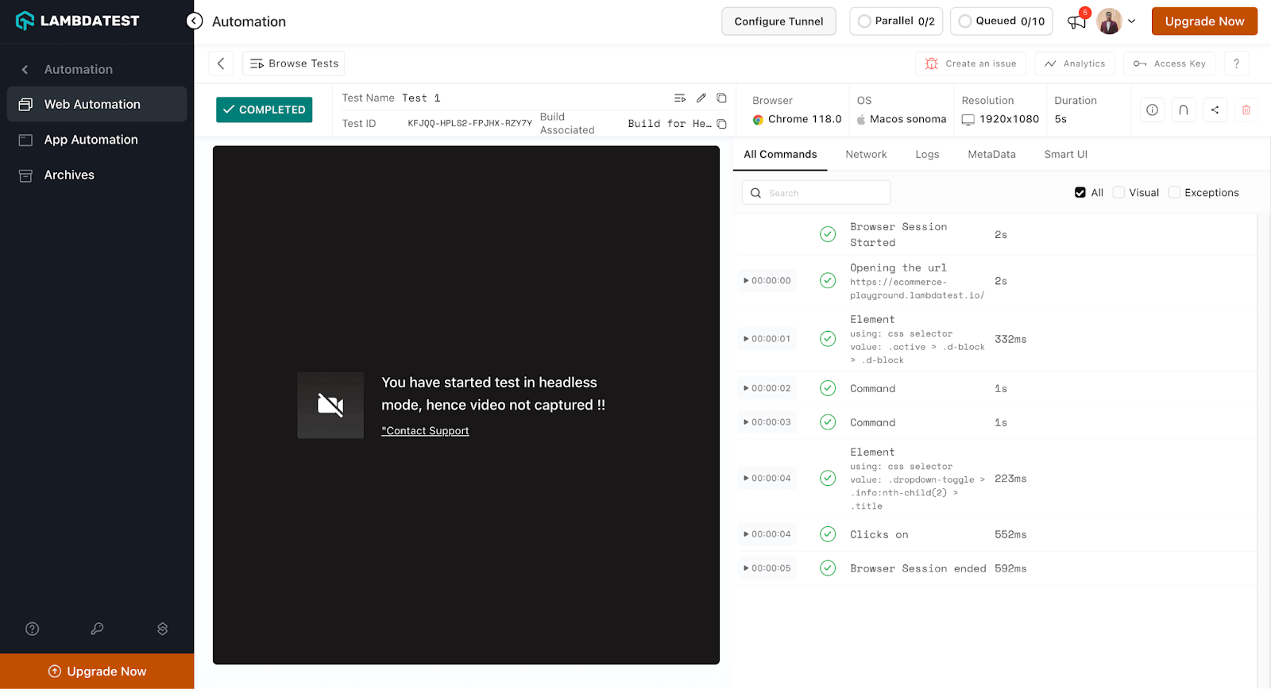Click the question mark help button in toolbar
Screen dimensions: 1271x689
(1236, 64)
